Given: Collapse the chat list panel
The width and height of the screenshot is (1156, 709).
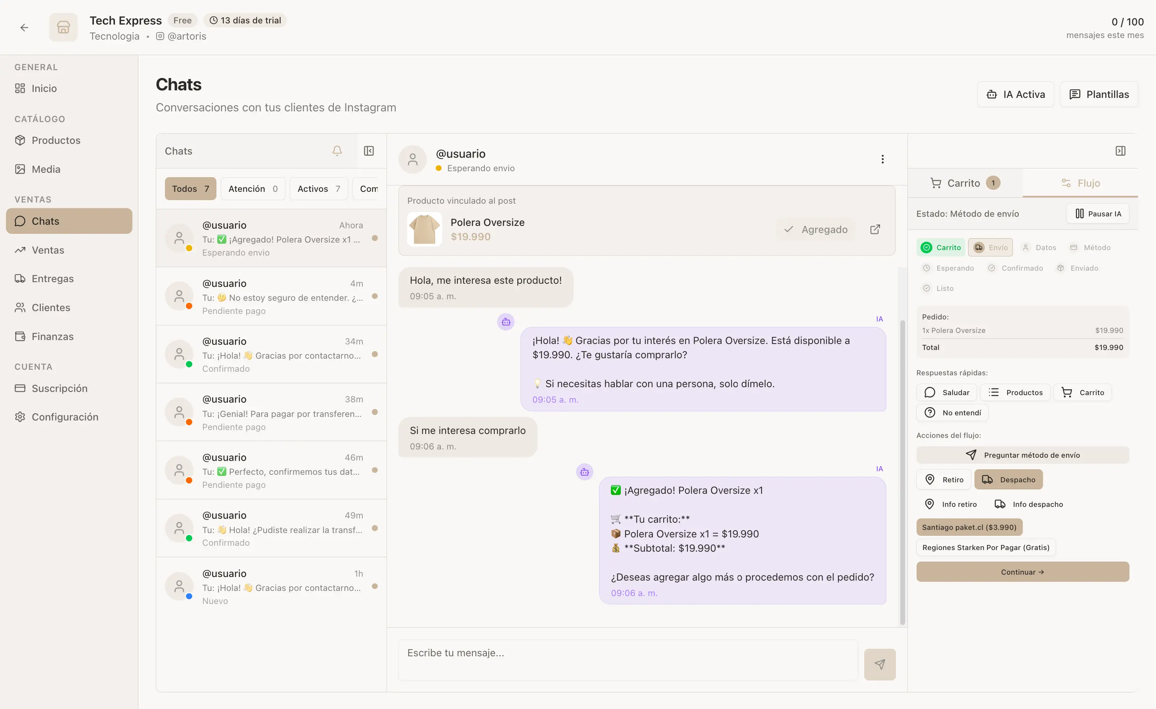Looking at the screenshot, I should pos(369,151).
